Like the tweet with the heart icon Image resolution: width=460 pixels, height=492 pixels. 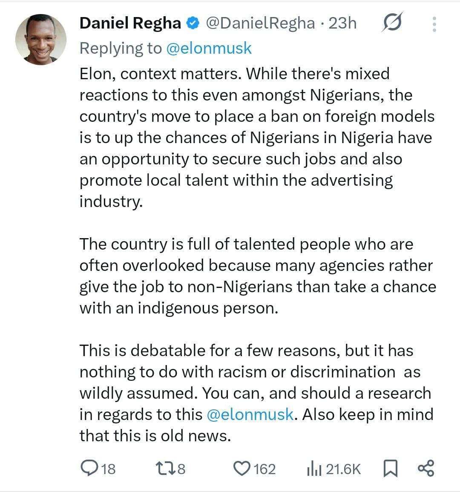[241, 469]
